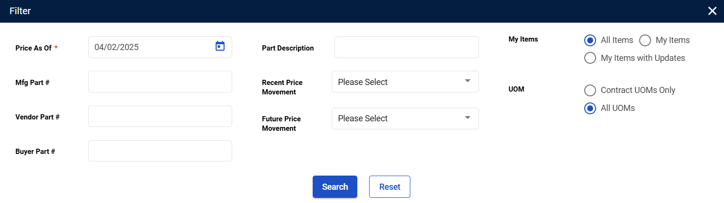The height and width of the screenshot is (203, 724).
Task: Expand the Recent Price Movement dropdown
Action: coord(405,82)
